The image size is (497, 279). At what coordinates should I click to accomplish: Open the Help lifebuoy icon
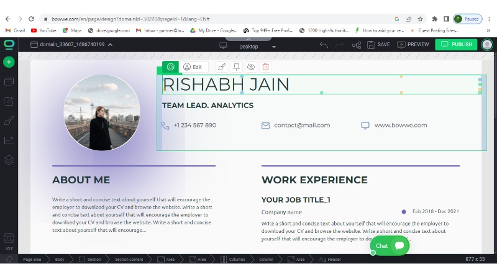pyautogui.click(x=9, y=239)
